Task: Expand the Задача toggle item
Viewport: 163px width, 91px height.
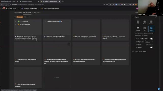Action: pyautogui.click(x=16, y=21)
